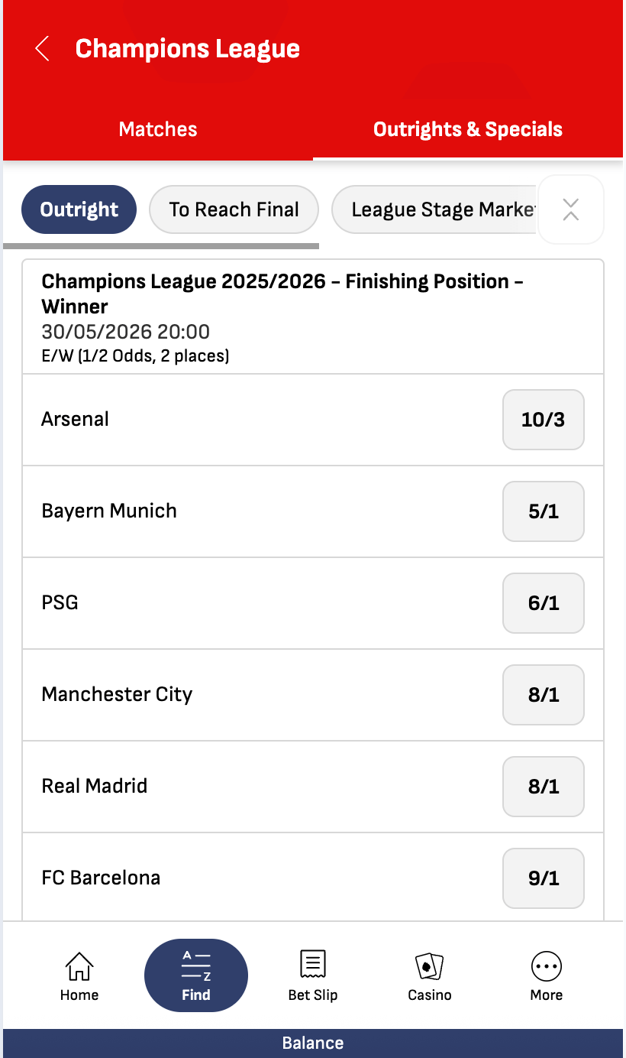Pick Real Madrid at 8/1 odds

tap(544, 787)
